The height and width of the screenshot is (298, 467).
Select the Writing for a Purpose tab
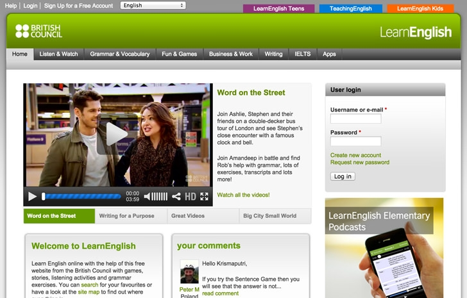tap(131, 216)
